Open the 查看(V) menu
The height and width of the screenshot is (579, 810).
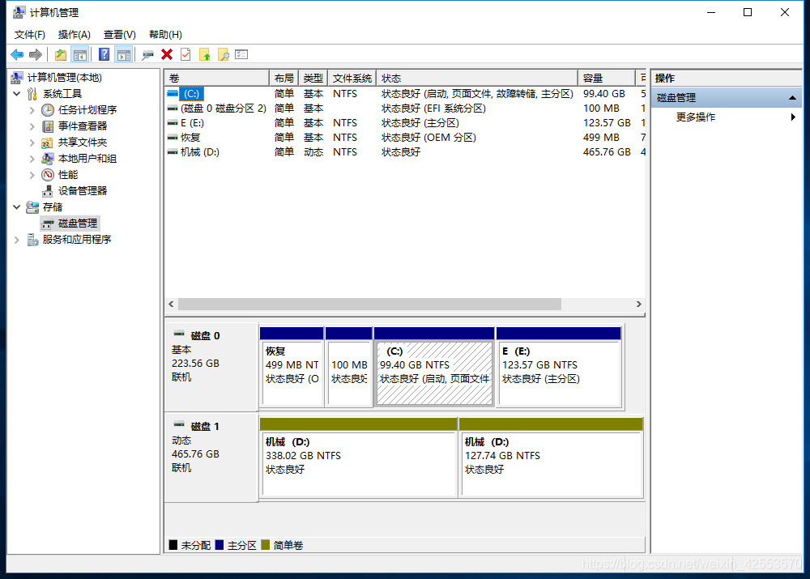pos(119,35)
